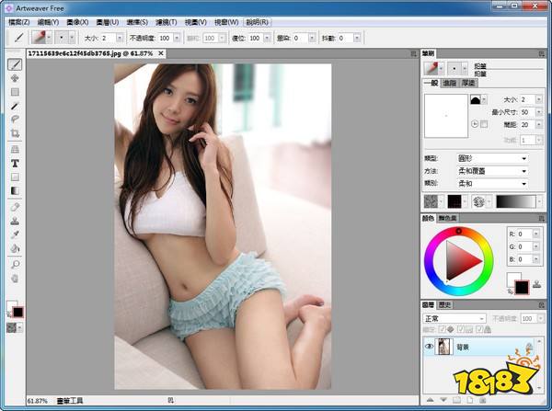
Task: Toggle the lock all checkbox in Layers panel
Action: (x=479, y=329)
